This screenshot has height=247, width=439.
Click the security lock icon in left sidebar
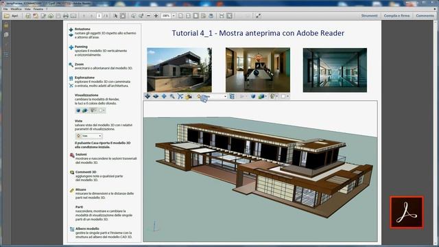pos(6,25)
